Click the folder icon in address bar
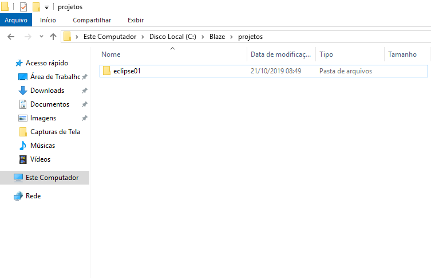431x278 pixels. coord(67,36)
